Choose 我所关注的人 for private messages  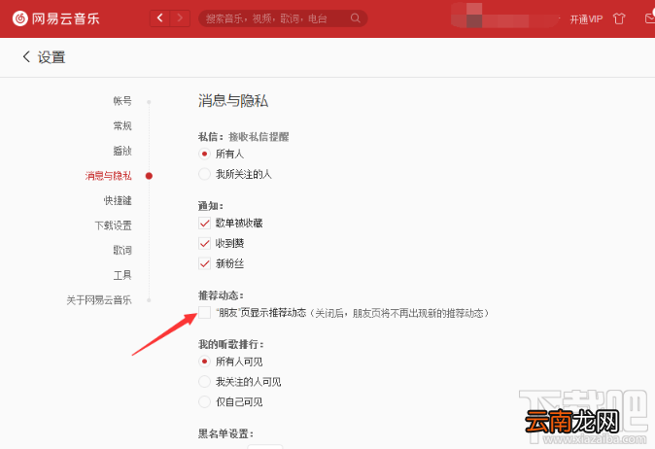(204, 174)
